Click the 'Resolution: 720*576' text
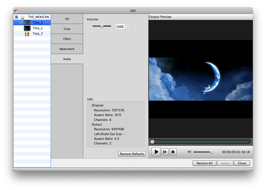The height and width of the screenshot is (190, 266). pyautogui.click(x=109, y=110)
